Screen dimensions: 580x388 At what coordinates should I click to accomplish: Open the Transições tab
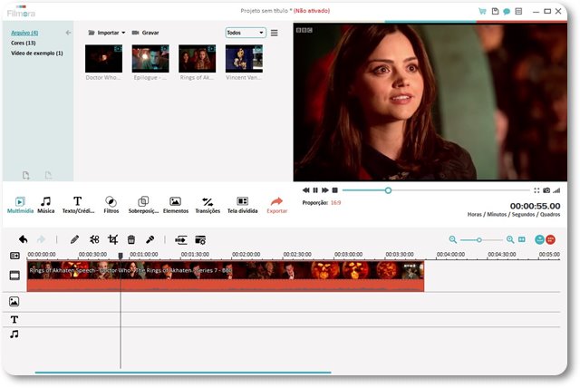pos(208,205)
